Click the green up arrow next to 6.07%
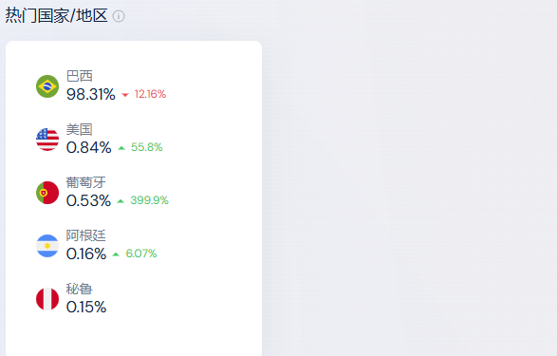Image resolution: width=557 pixels, height=356 pixels. 116,254
